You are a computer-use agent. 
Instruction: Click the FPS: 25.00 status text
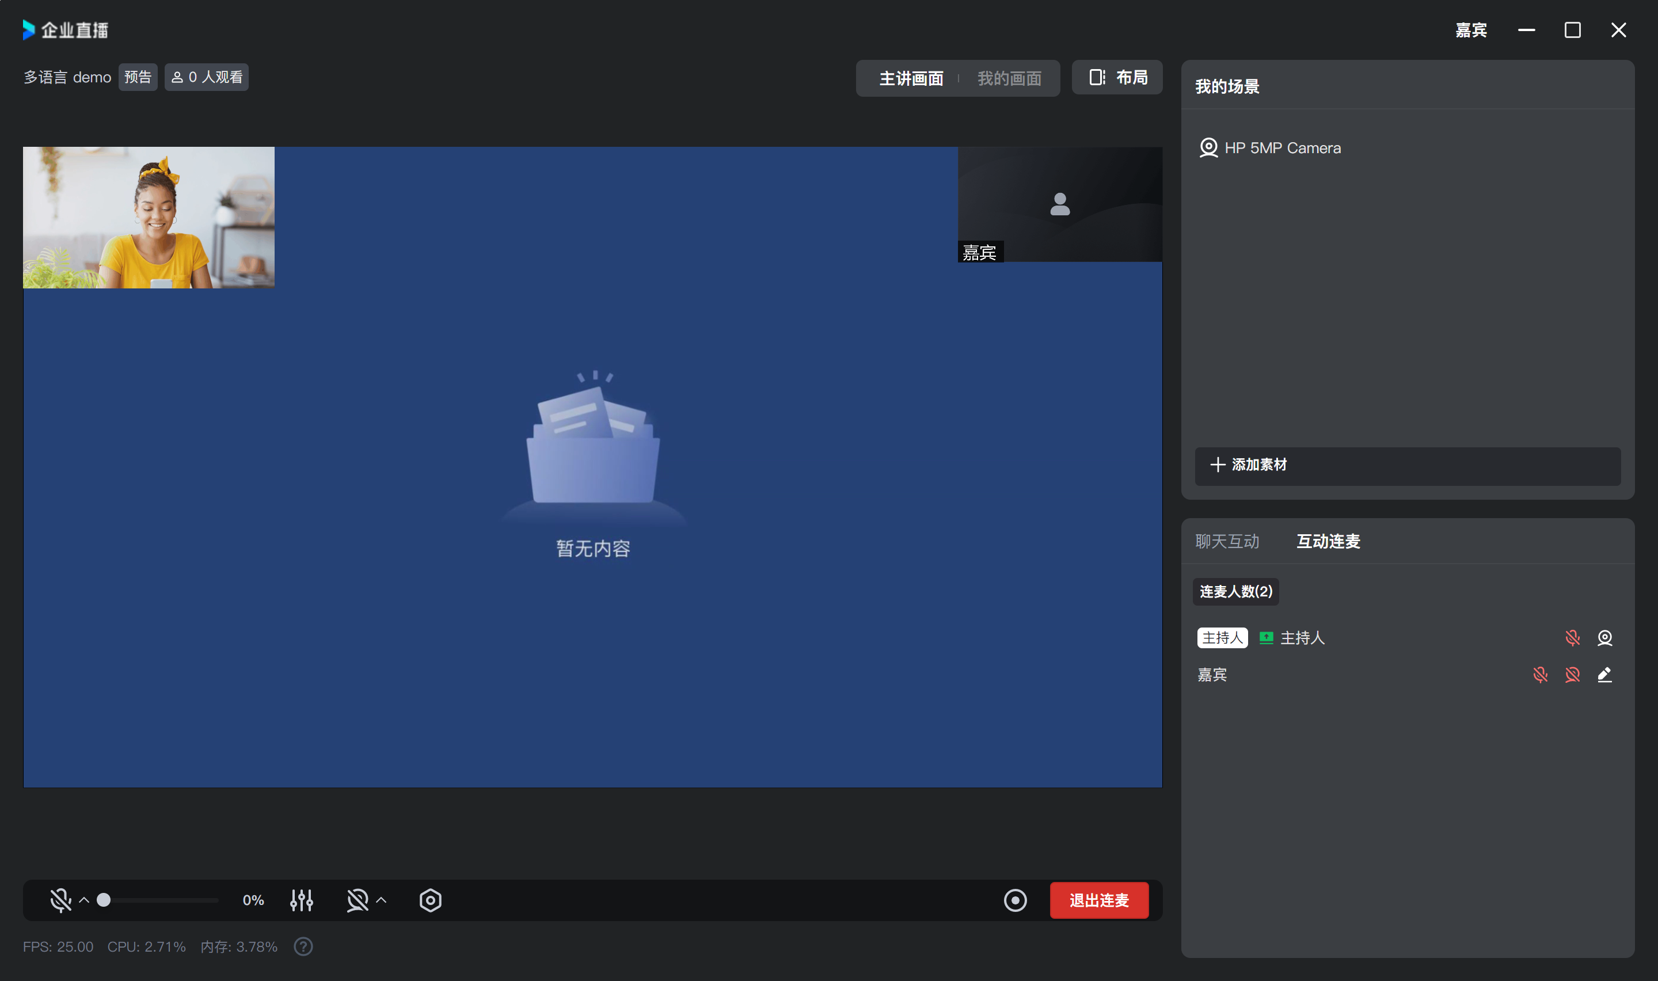coord(58,946)
